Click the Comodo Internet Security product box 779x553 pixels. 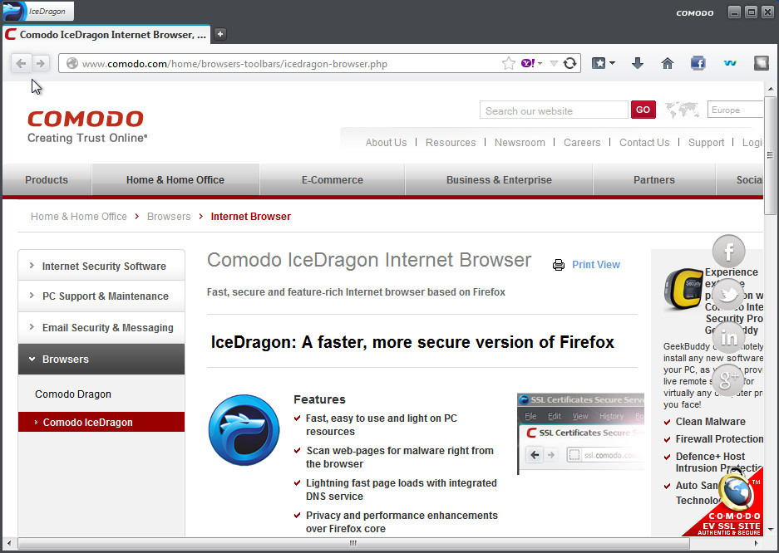[x=683, y=289]
